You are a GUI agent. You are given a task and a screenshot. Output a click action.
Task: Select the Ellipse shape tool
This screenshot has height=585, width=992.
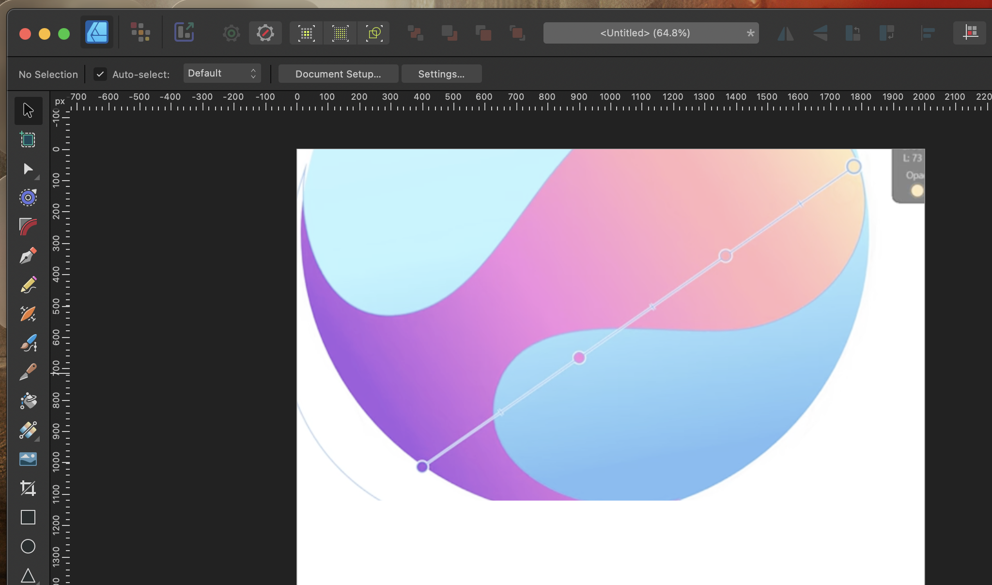coord(28,546)
